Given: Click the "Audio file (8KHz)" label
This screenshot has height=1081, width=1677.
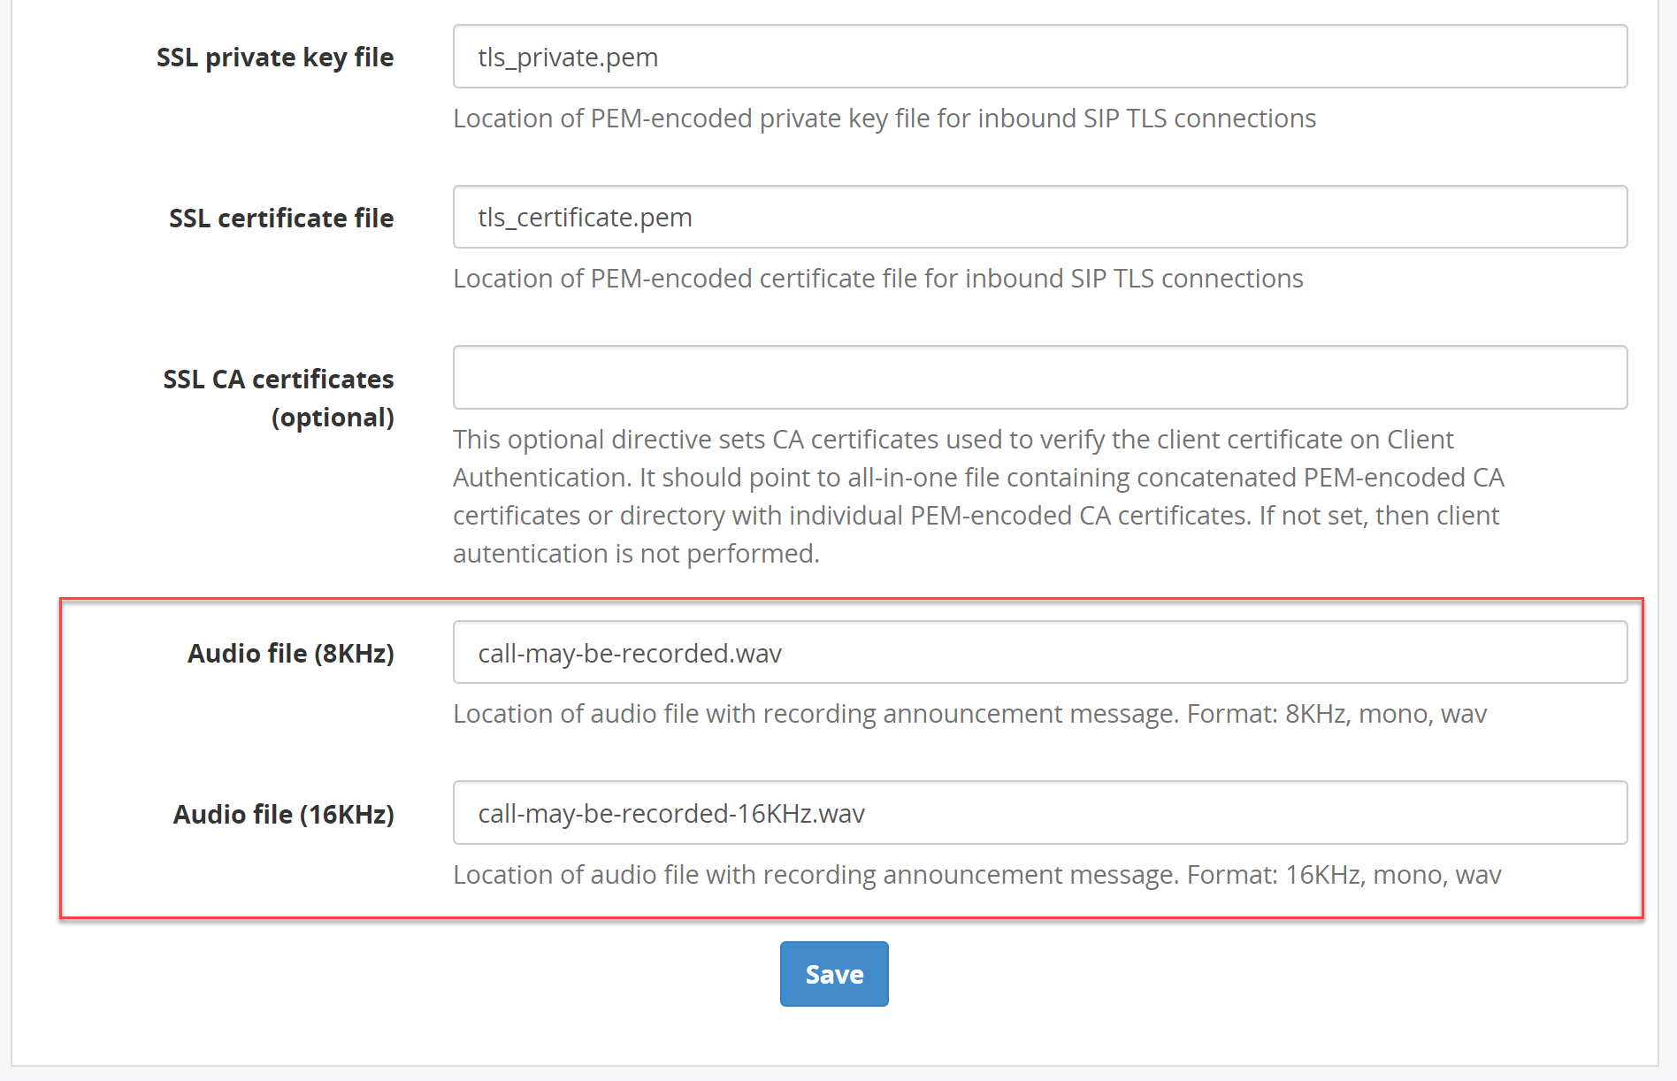Looking at the screenshot, I should click(x=291, y=654).
